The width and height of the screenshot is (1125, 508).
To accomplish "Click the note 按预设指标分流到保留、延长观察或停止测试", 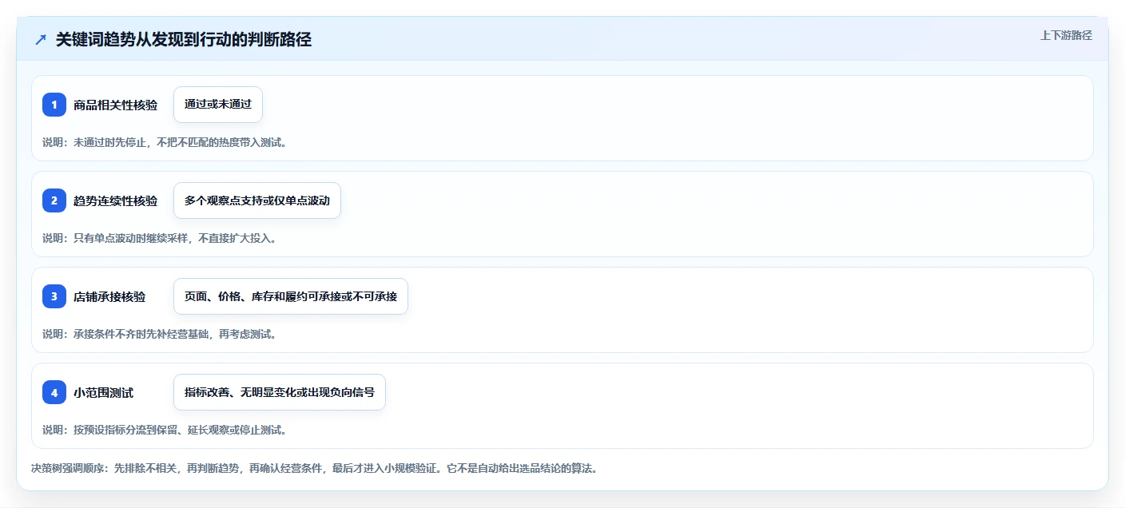I will [179, 430].
